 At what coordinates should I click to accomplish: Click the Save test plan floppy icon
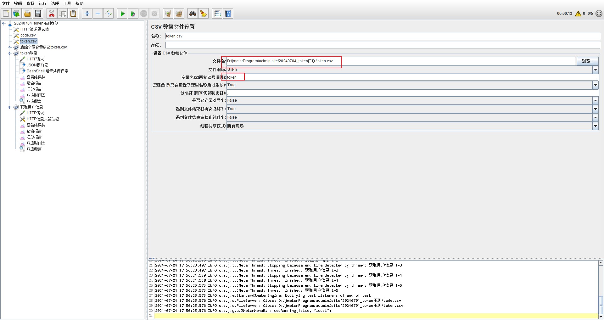tap(38, 14)
